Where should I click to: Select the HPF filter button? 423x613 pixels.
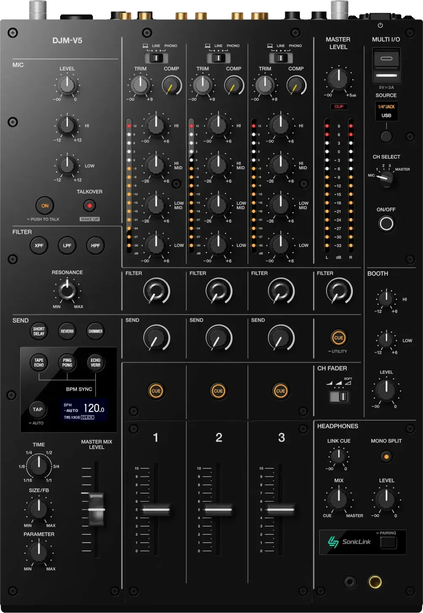click(96, 245)
